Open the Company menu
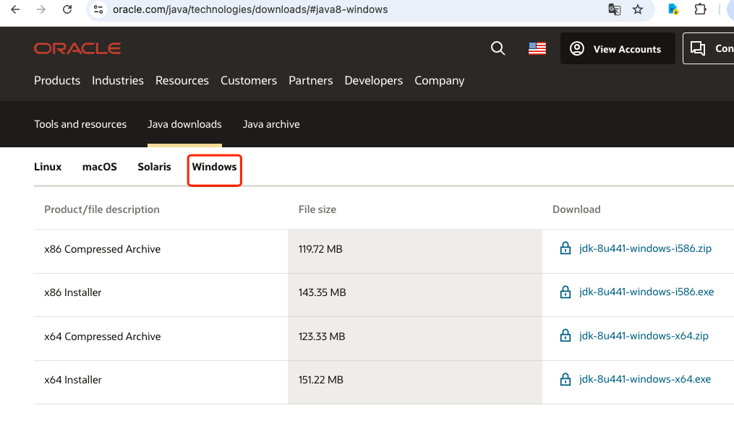734x426 pixels. (x=440, y=80)
